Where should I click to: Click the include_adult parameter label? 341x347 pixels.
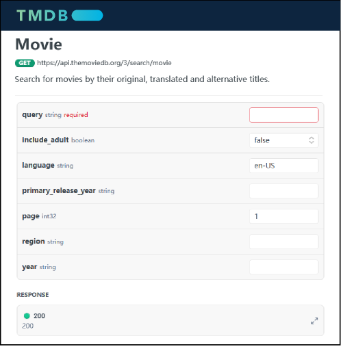[x=45, y=140]
